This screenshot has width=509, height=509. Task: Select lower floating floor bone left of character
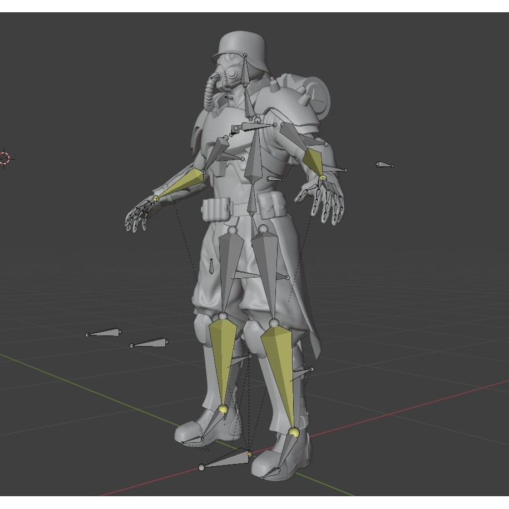150,343
